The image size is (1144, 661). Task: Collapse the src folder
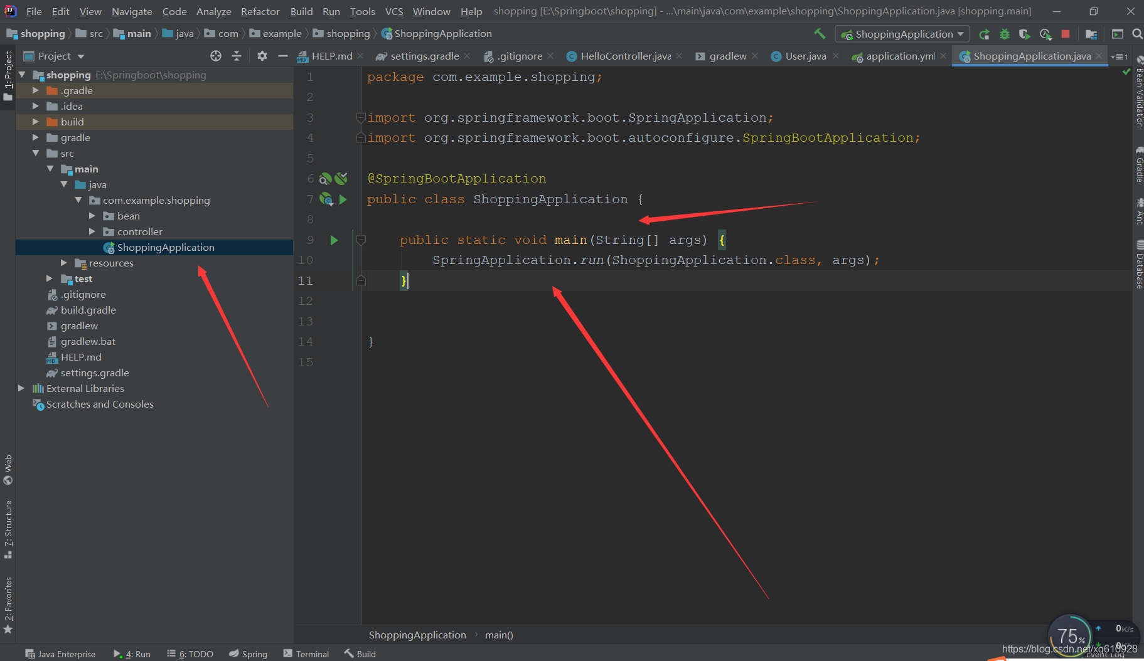36,153
